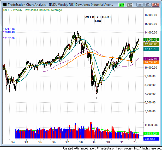Select the 14217.18 horizontal line label

[x=9, y=29]
